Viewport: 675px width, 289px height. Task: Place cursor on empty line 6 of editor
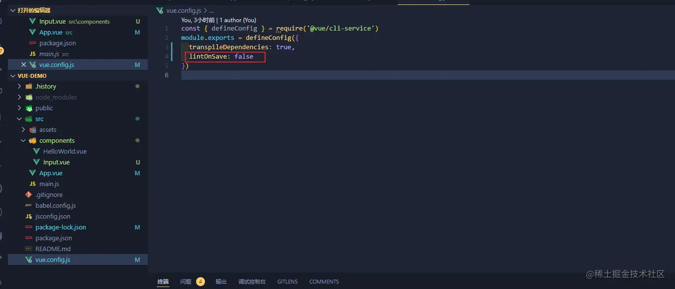click(428, 75)
